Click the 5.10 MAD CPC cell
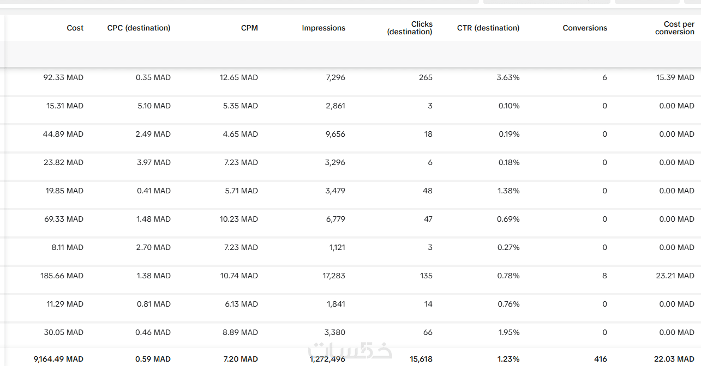This screenshot has height=366, width=701. click(153, 106)
